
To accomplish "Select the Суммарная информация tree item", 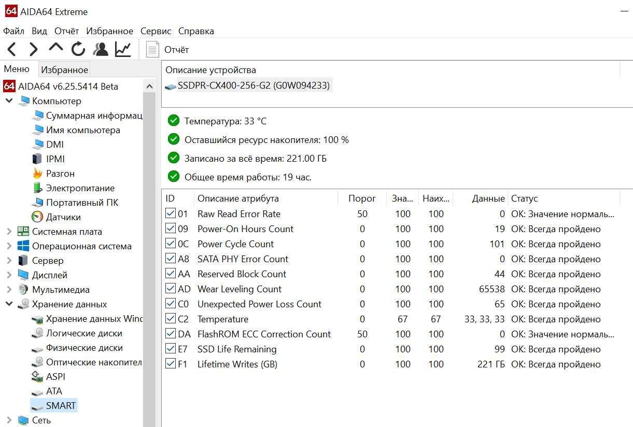I will pos(88,116).
